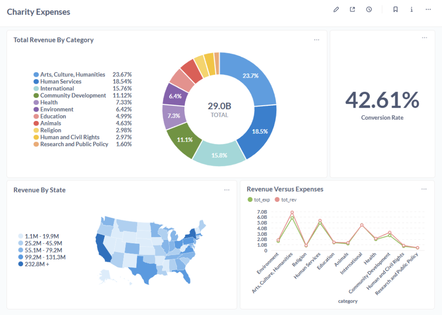The height and width of the screenshot is (315, 442).
Task: Select the Charity Expenses title
Action: [38, 12]
